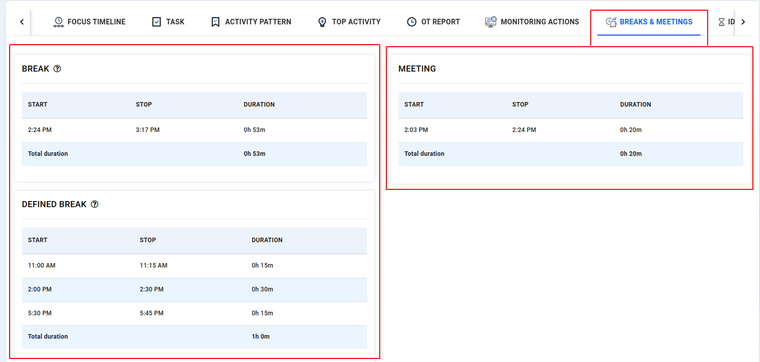Screen dimensions: 760x362
Task: Click the Activity Pattern bookmark icon
Action: pos(216,22)
